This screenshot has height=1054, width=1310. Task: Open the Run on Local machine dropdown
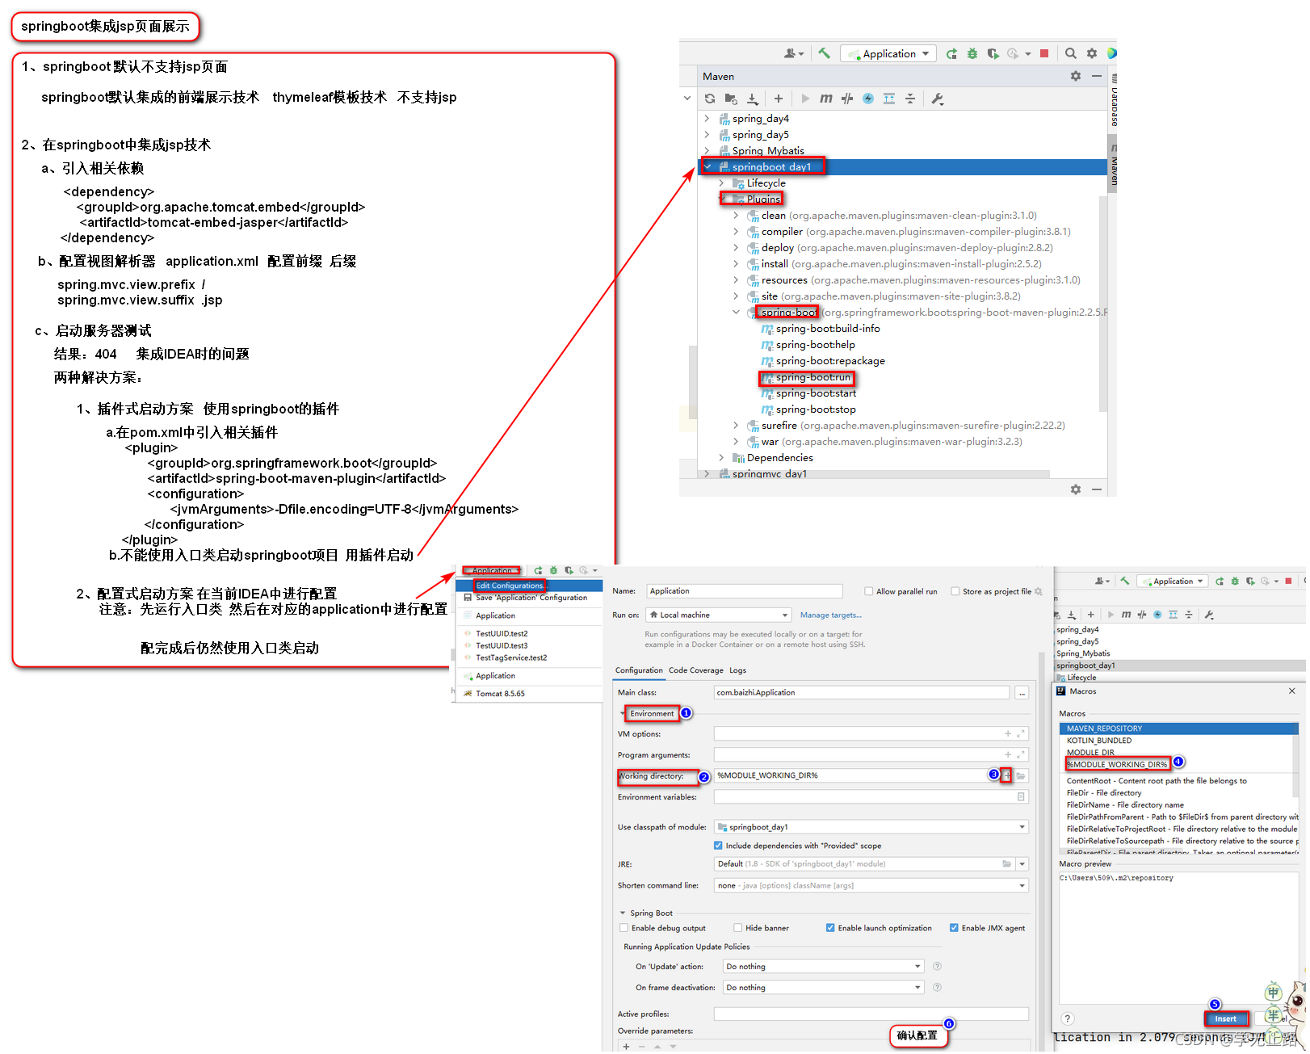720,615
